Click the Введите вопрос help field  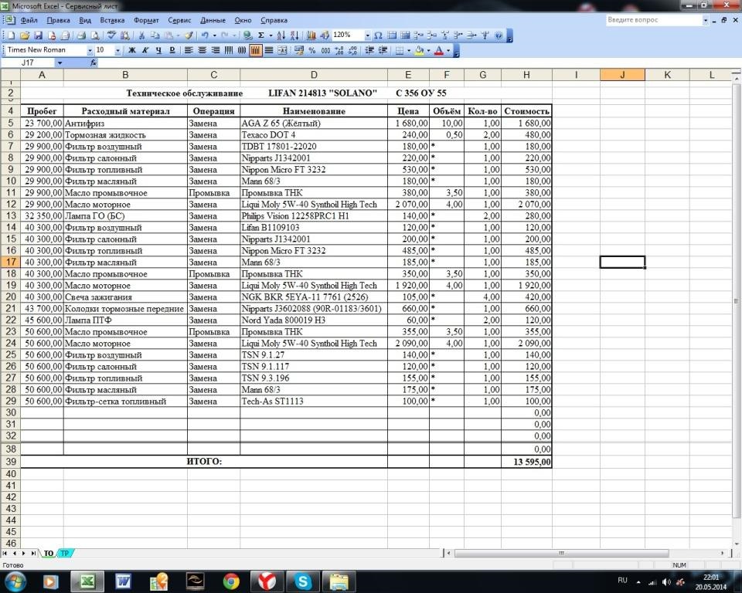653,20
